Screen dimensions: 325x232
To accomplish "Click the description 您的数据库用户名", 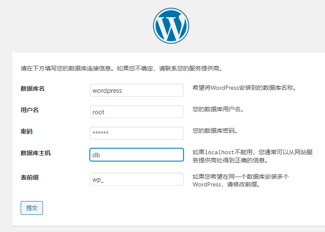I will 218,109.
